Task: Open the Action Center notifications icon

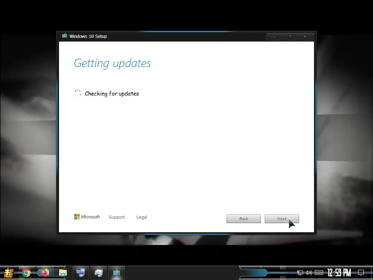Action: coord(361,273)
